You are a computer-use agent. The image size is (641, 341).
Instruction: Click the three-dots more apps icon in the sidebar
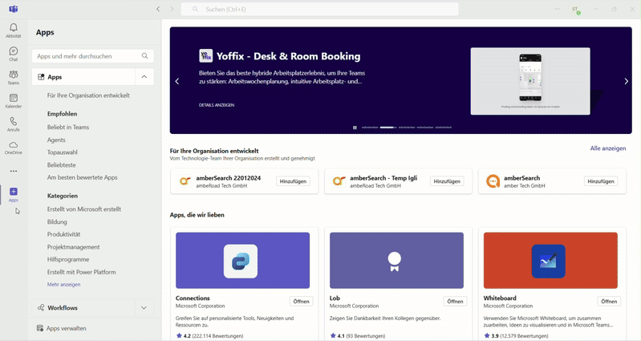(14, 171)
